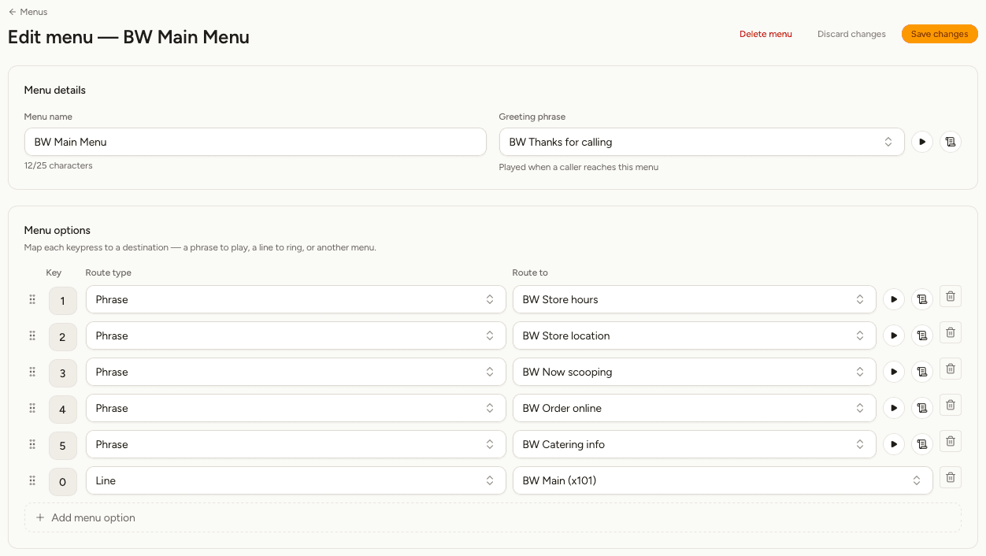Click drag handle of key 0 row
This screenshot has width=986, height=556.
click(32, 480)
